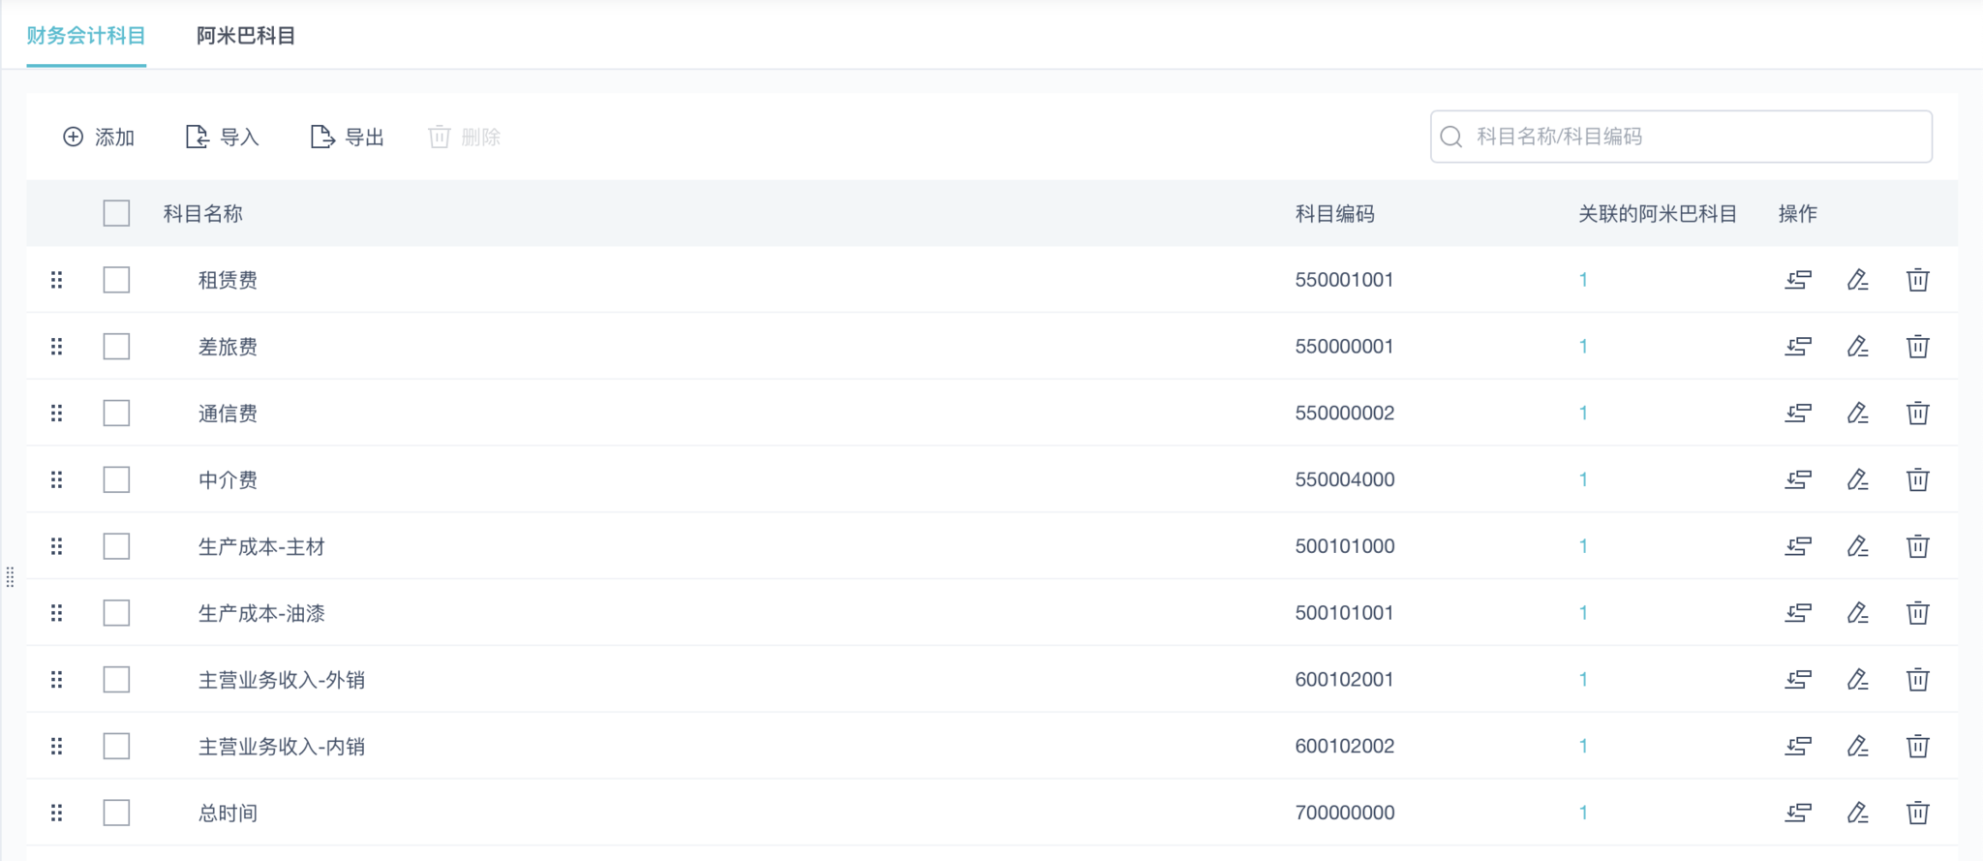Edit the 生产成本-主材 subject
Viewport: 1983px width, 861px height.
tap(1857, 546)
